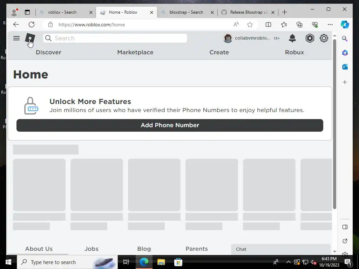This screenshot has width=359, height=269.
Task: Switch to Release Bloxstrap GitHub tab
Action: coord(248,12)
